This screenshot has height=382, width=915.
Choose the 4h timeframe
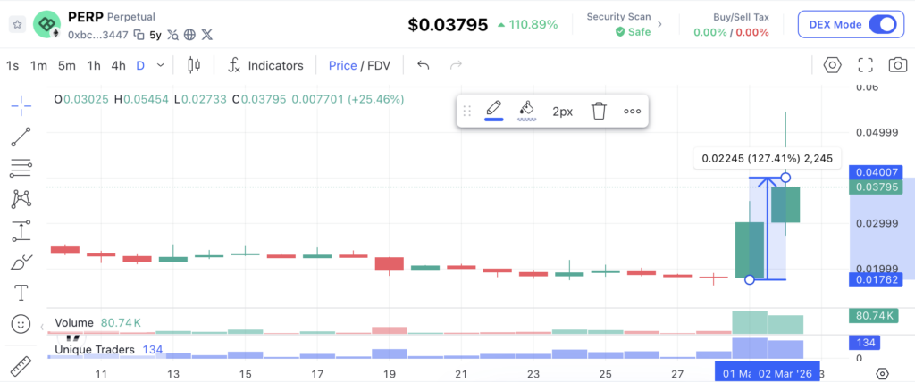pyautogui.click(x=119, y=66)
